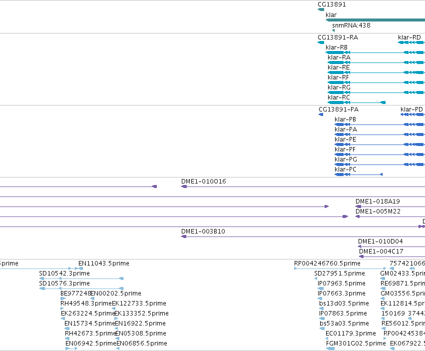The image size is (425, 351).
Task: Select EST bs13d03.5prime
Action: pyautogui.click(x=344, y=303)
